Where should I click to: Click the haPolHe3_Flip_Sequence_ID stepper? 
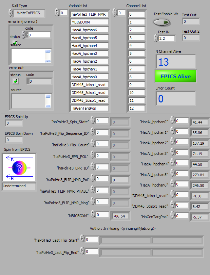93,132
